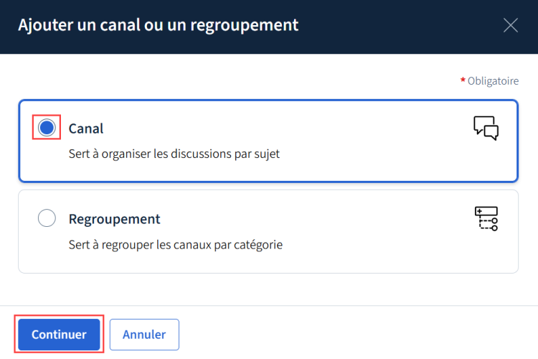Select the Canal radio button
Viewport: 538px width, 359px height.
47,128
